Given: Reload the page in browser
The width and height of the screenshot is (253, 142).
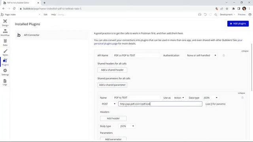Looking at the screenshot, I should tap(14, 9).
